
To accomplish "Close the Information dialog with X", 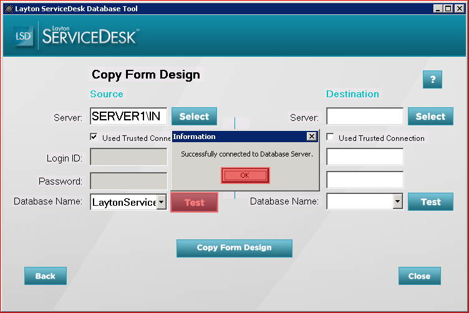I will [311, 137].
